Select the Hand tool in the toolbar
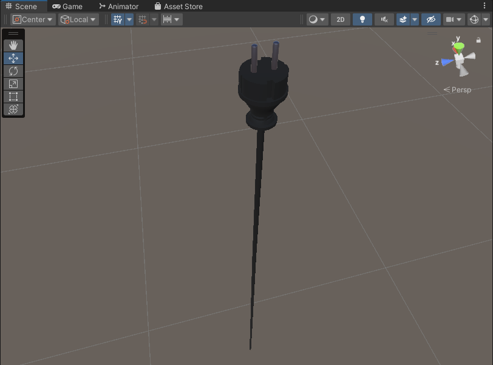Screen dimensions: 493x365 point(13,44)
